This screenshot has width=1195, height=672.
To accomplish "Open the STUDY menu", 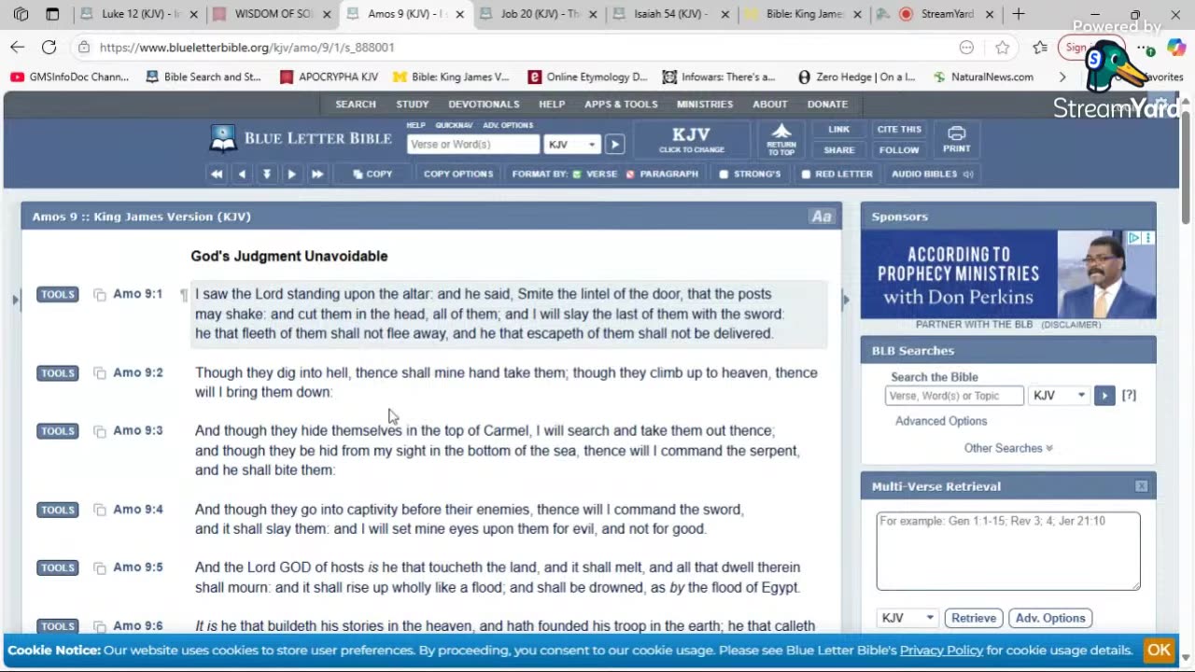I will tap(412, 105).
